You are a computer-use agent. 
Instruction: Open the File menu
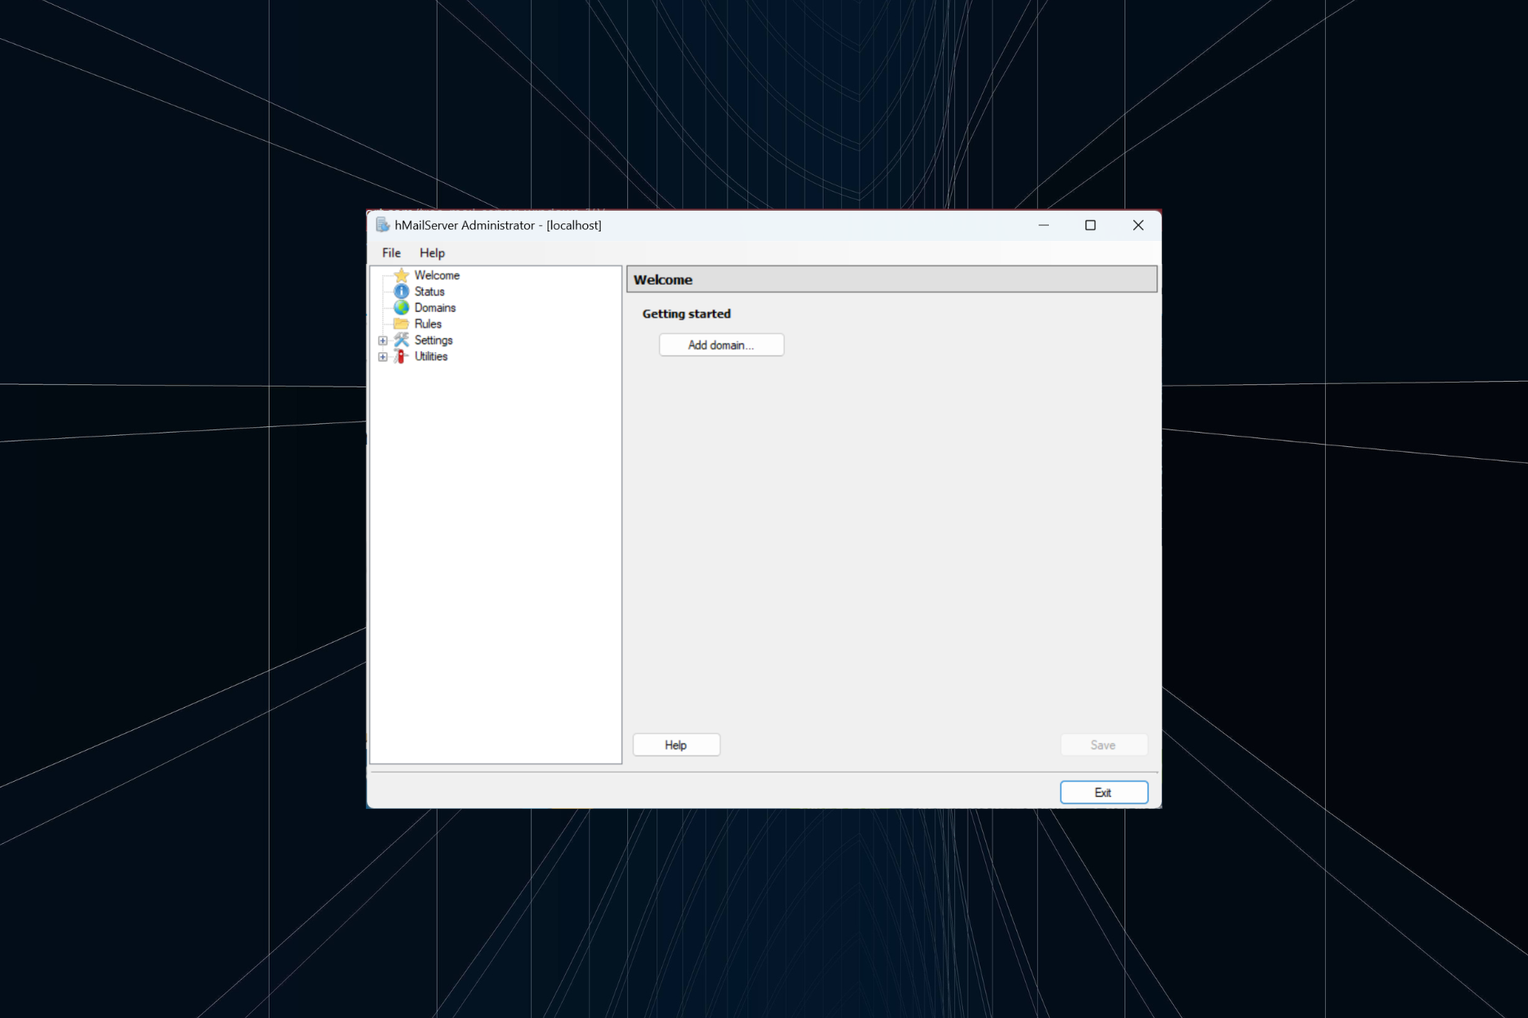pos(391,253)
